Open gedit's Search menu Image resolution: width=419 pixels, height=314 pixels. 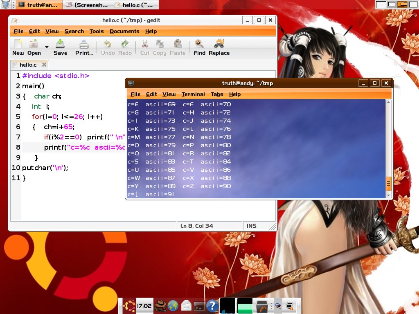coord(74,31)
